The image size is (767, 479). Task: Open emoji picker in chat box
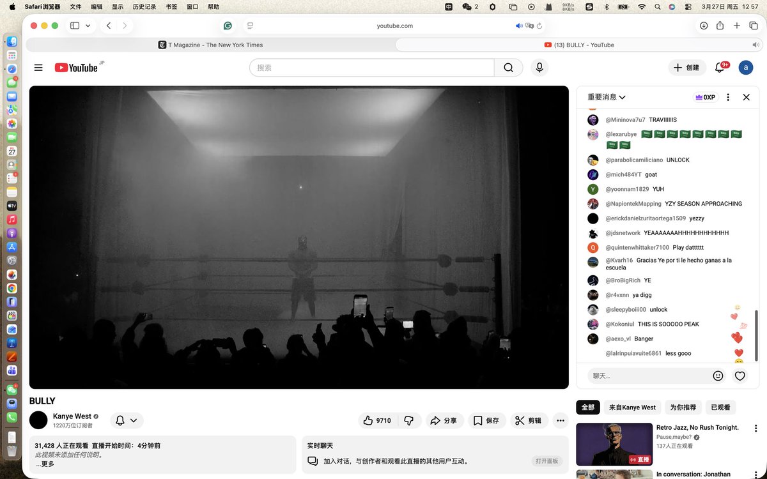[718, 376]
